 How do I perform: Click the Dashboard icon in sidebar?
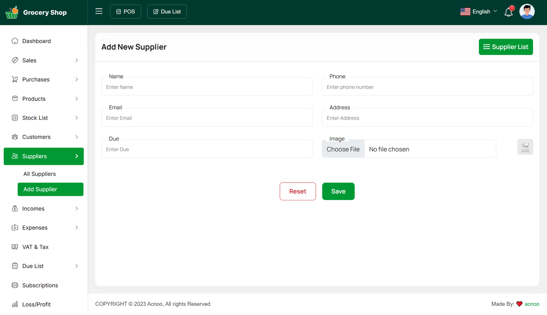coord(15,41)
